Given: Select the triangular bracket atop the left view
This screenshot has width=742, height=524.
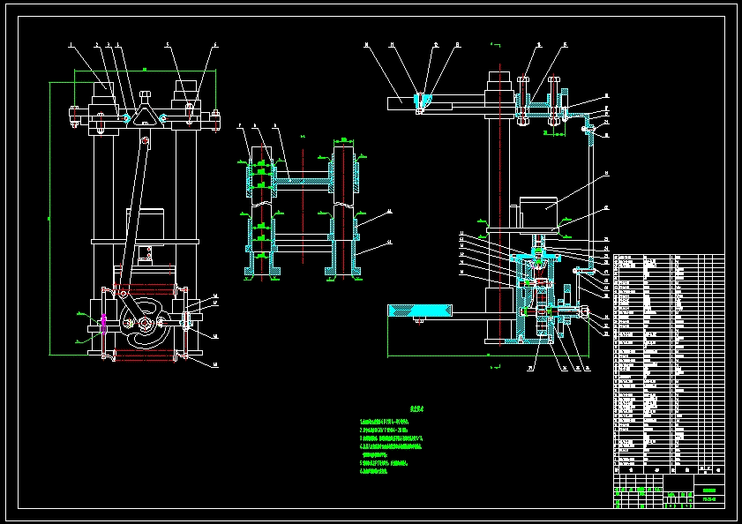Looking at the screenshot, I should click(x=146, y=116).
